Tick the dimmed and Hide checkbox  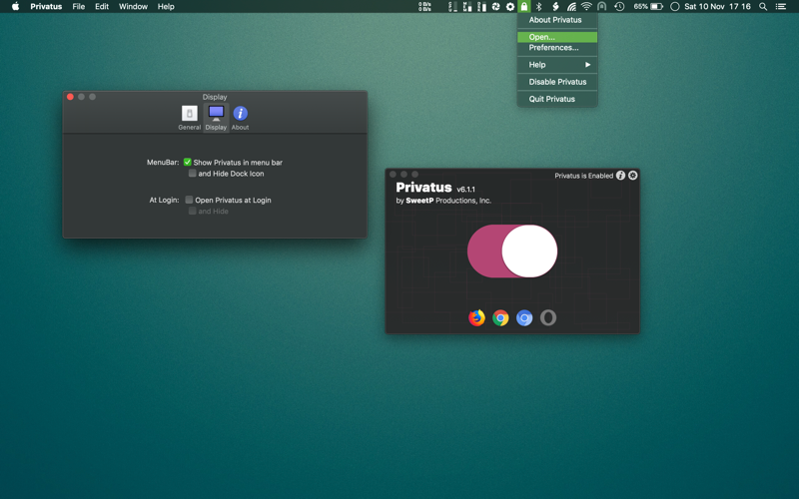(192, 211)
